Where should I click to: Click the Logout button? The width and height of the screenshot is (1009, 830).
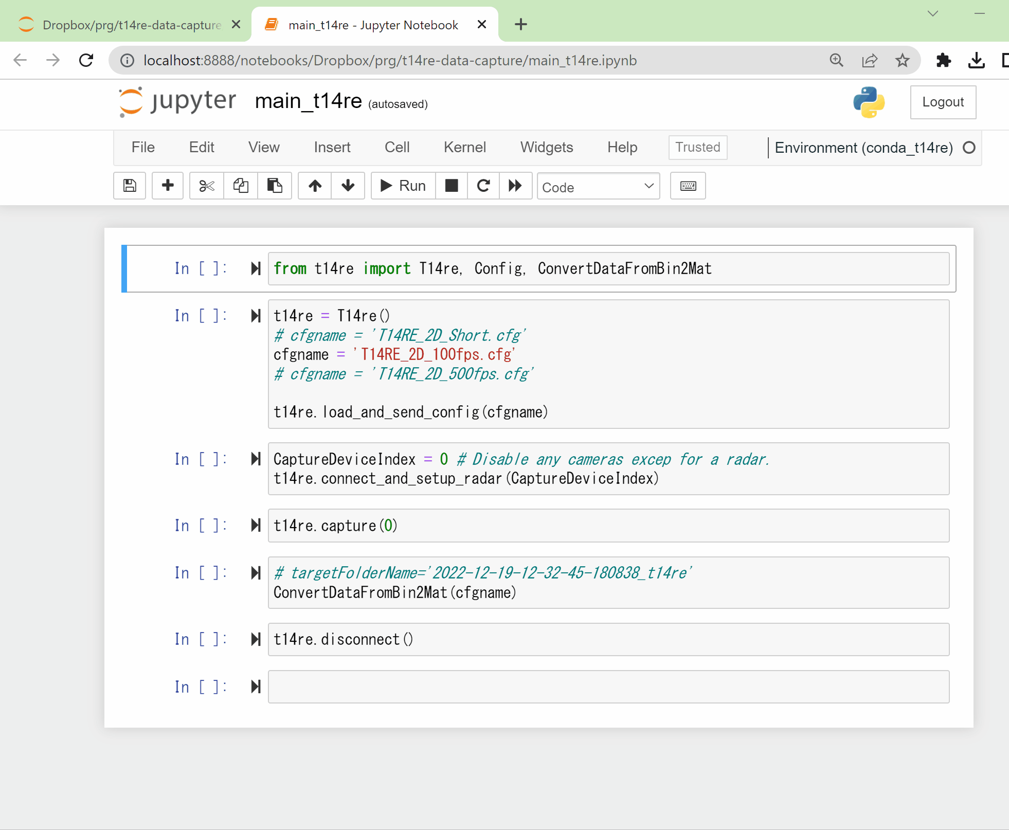(943, 102)
